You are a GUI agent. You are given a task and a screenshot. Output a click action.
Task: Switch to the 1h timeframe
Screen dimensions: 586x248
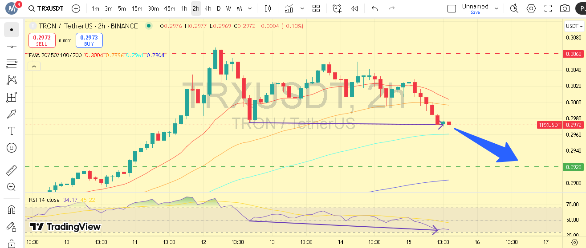(184, 8)
